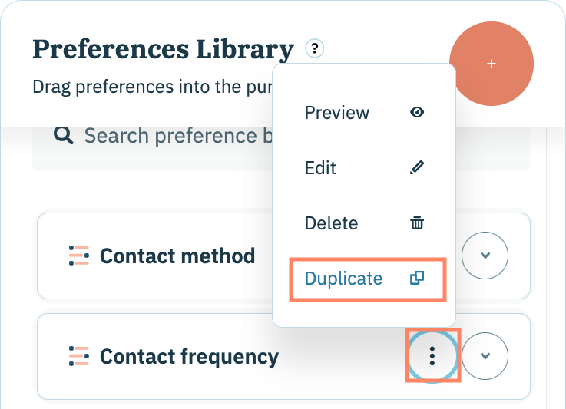Click the Preview eye icon
This screenshot has height=409, width=566.
tap(417, 113)
